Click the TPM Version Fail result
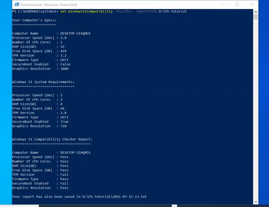This screenshot has width=269, height=207. (x=64, y=175)
